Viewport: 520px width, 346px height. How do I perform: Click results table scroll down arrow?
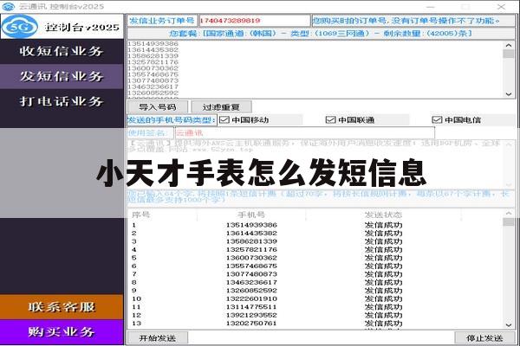pyautogui.click(x=509, y=325)
